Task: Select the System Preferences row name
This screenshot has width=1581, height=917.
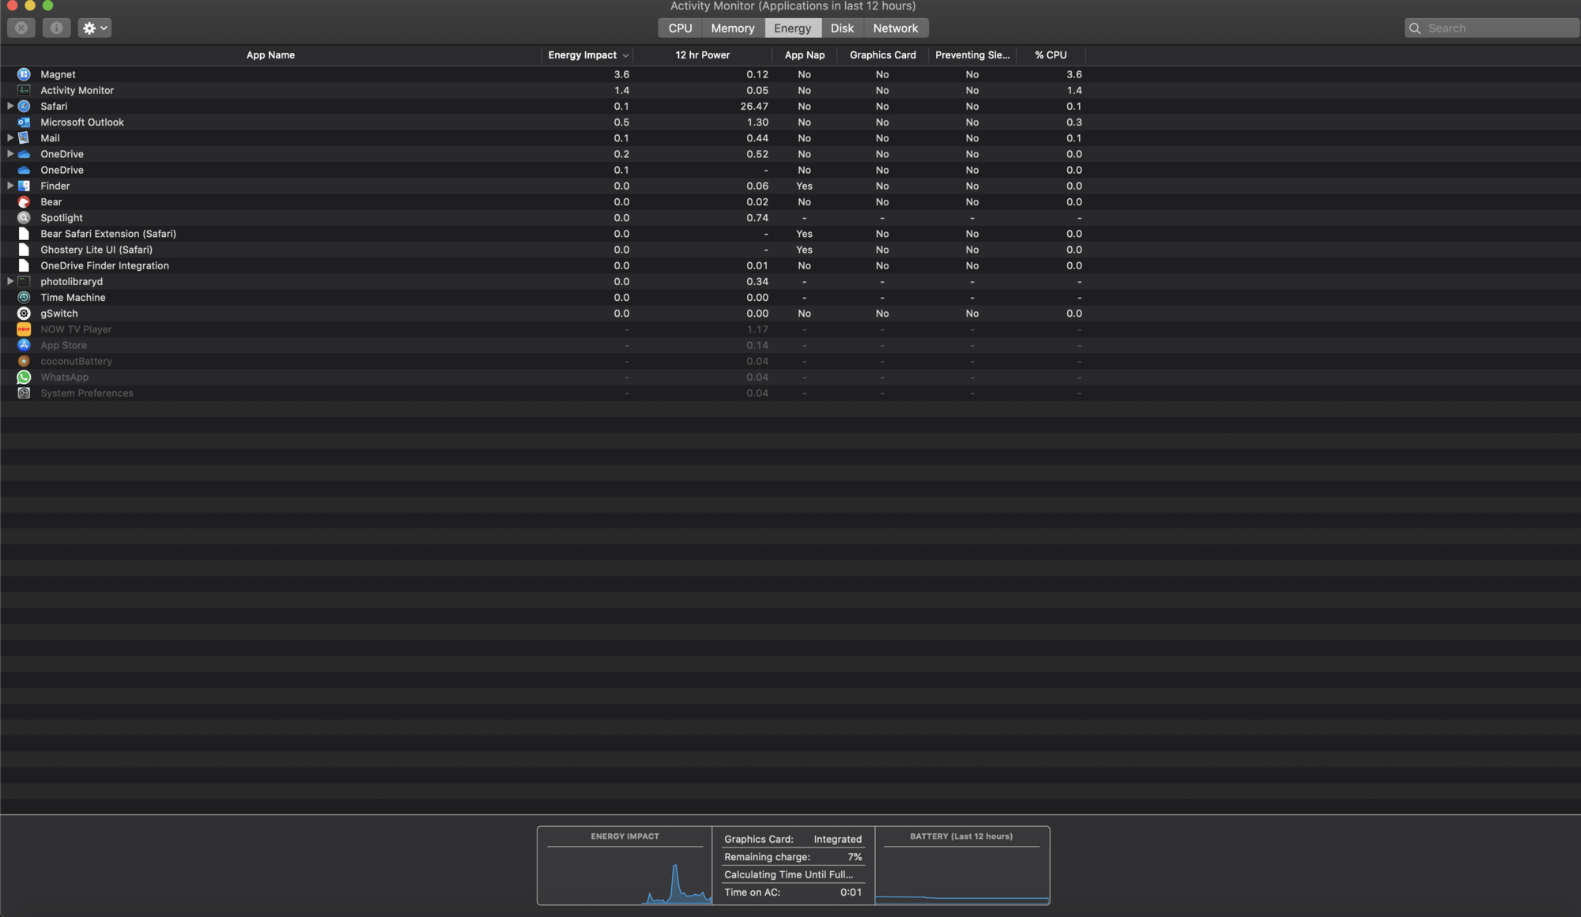Action: [x=87, y=393]
